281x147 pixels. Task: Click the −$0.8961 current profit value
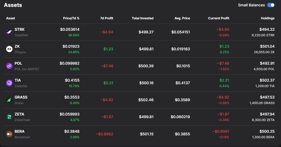(221, 131)
